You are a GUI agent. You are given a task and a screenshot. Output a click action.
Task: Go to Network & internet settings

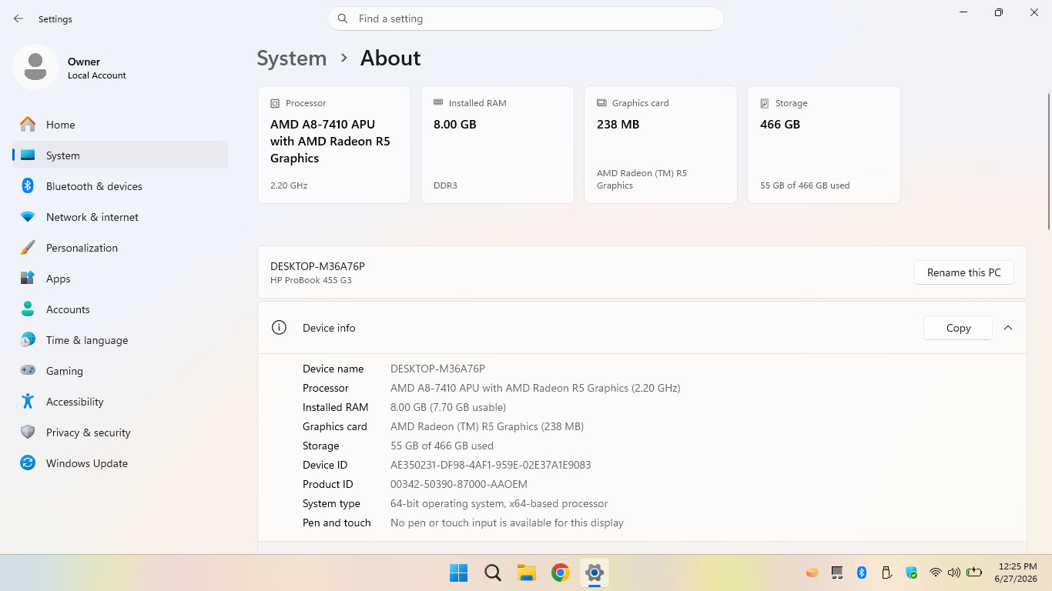(x=120, y=217)
